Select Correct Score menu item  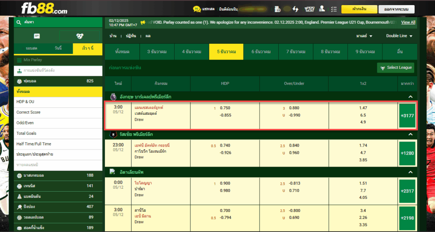58,113
